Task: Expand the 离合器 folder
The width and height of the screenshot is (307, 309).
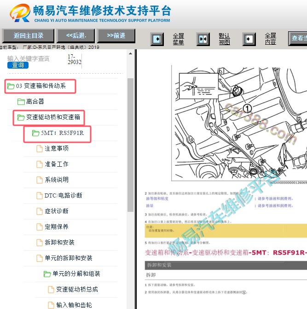Action: [x=35, y=101]
